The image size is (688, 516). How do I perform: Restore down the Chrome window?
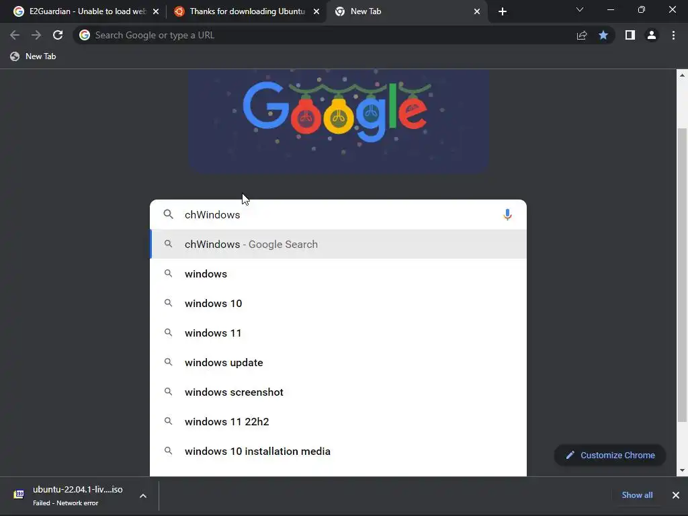tap(642, 9)
